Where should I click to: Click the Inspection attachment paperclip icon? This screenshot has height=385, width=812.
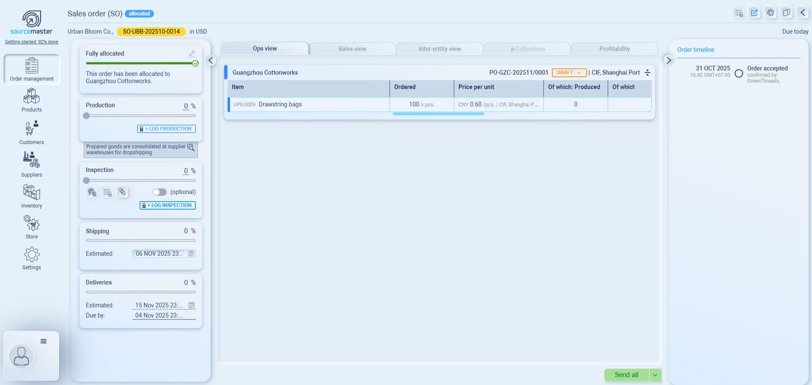(122, 192)
